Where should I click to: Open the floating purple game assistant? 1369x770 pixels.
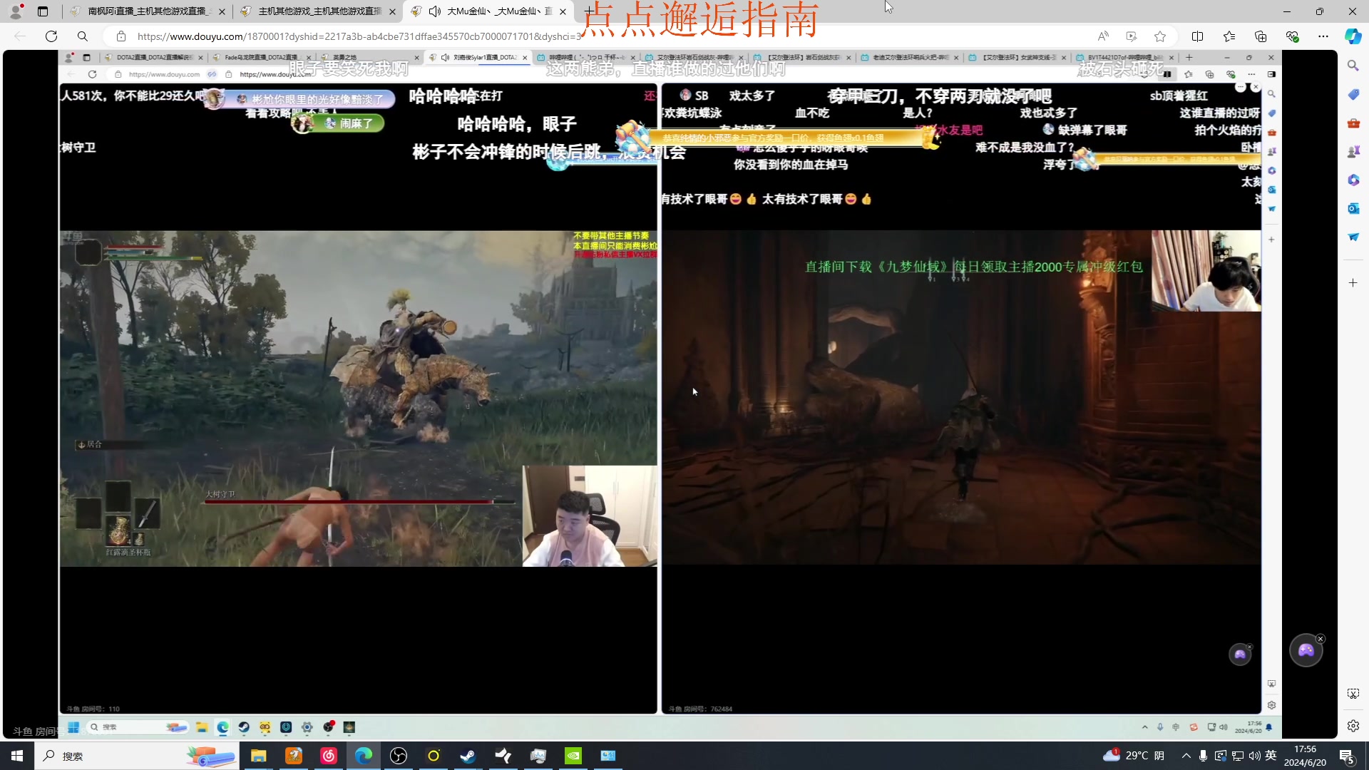(x=1306, y=650)
